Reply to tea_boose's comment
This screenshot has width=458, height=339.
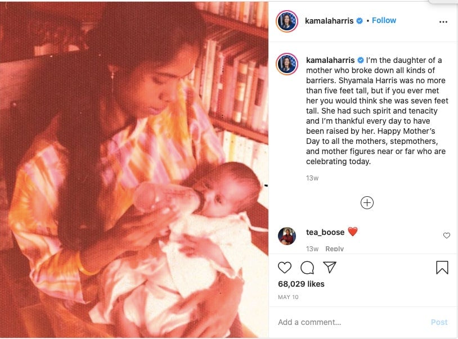click(x=334, y=248)
